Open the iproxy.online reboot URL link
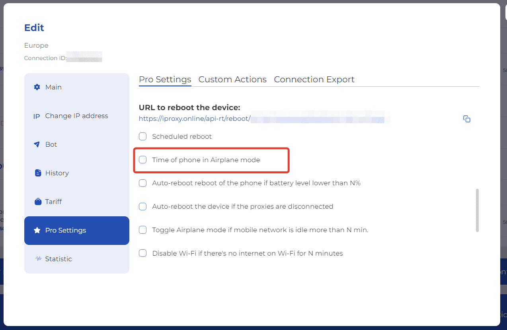This screenshot has height=330, width=507. pos(194,118)
